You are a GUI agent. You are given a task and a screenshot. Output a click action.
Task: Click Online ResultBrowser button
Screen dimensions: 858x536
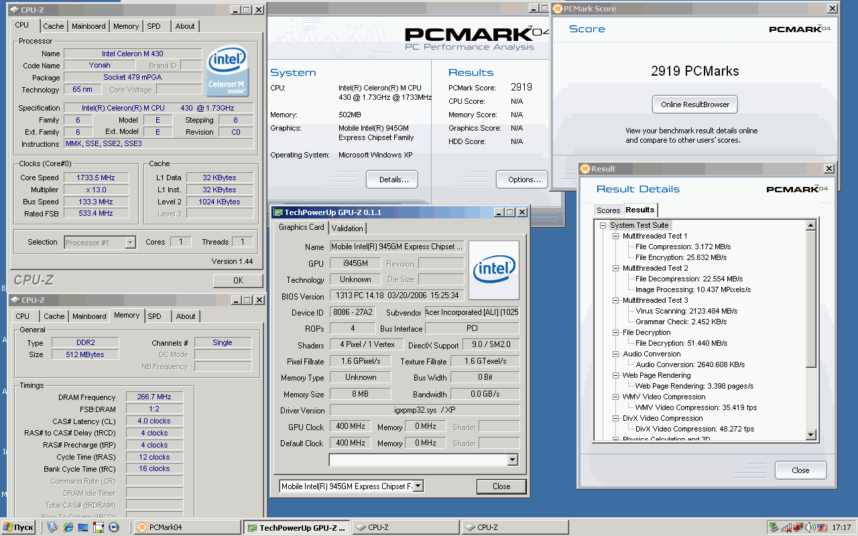(695, 105)
